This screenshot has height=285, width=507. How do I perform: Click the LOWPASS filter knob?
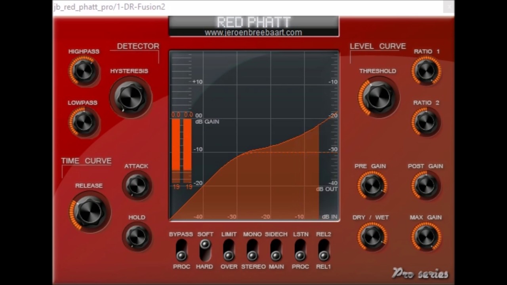coord(84,122)
